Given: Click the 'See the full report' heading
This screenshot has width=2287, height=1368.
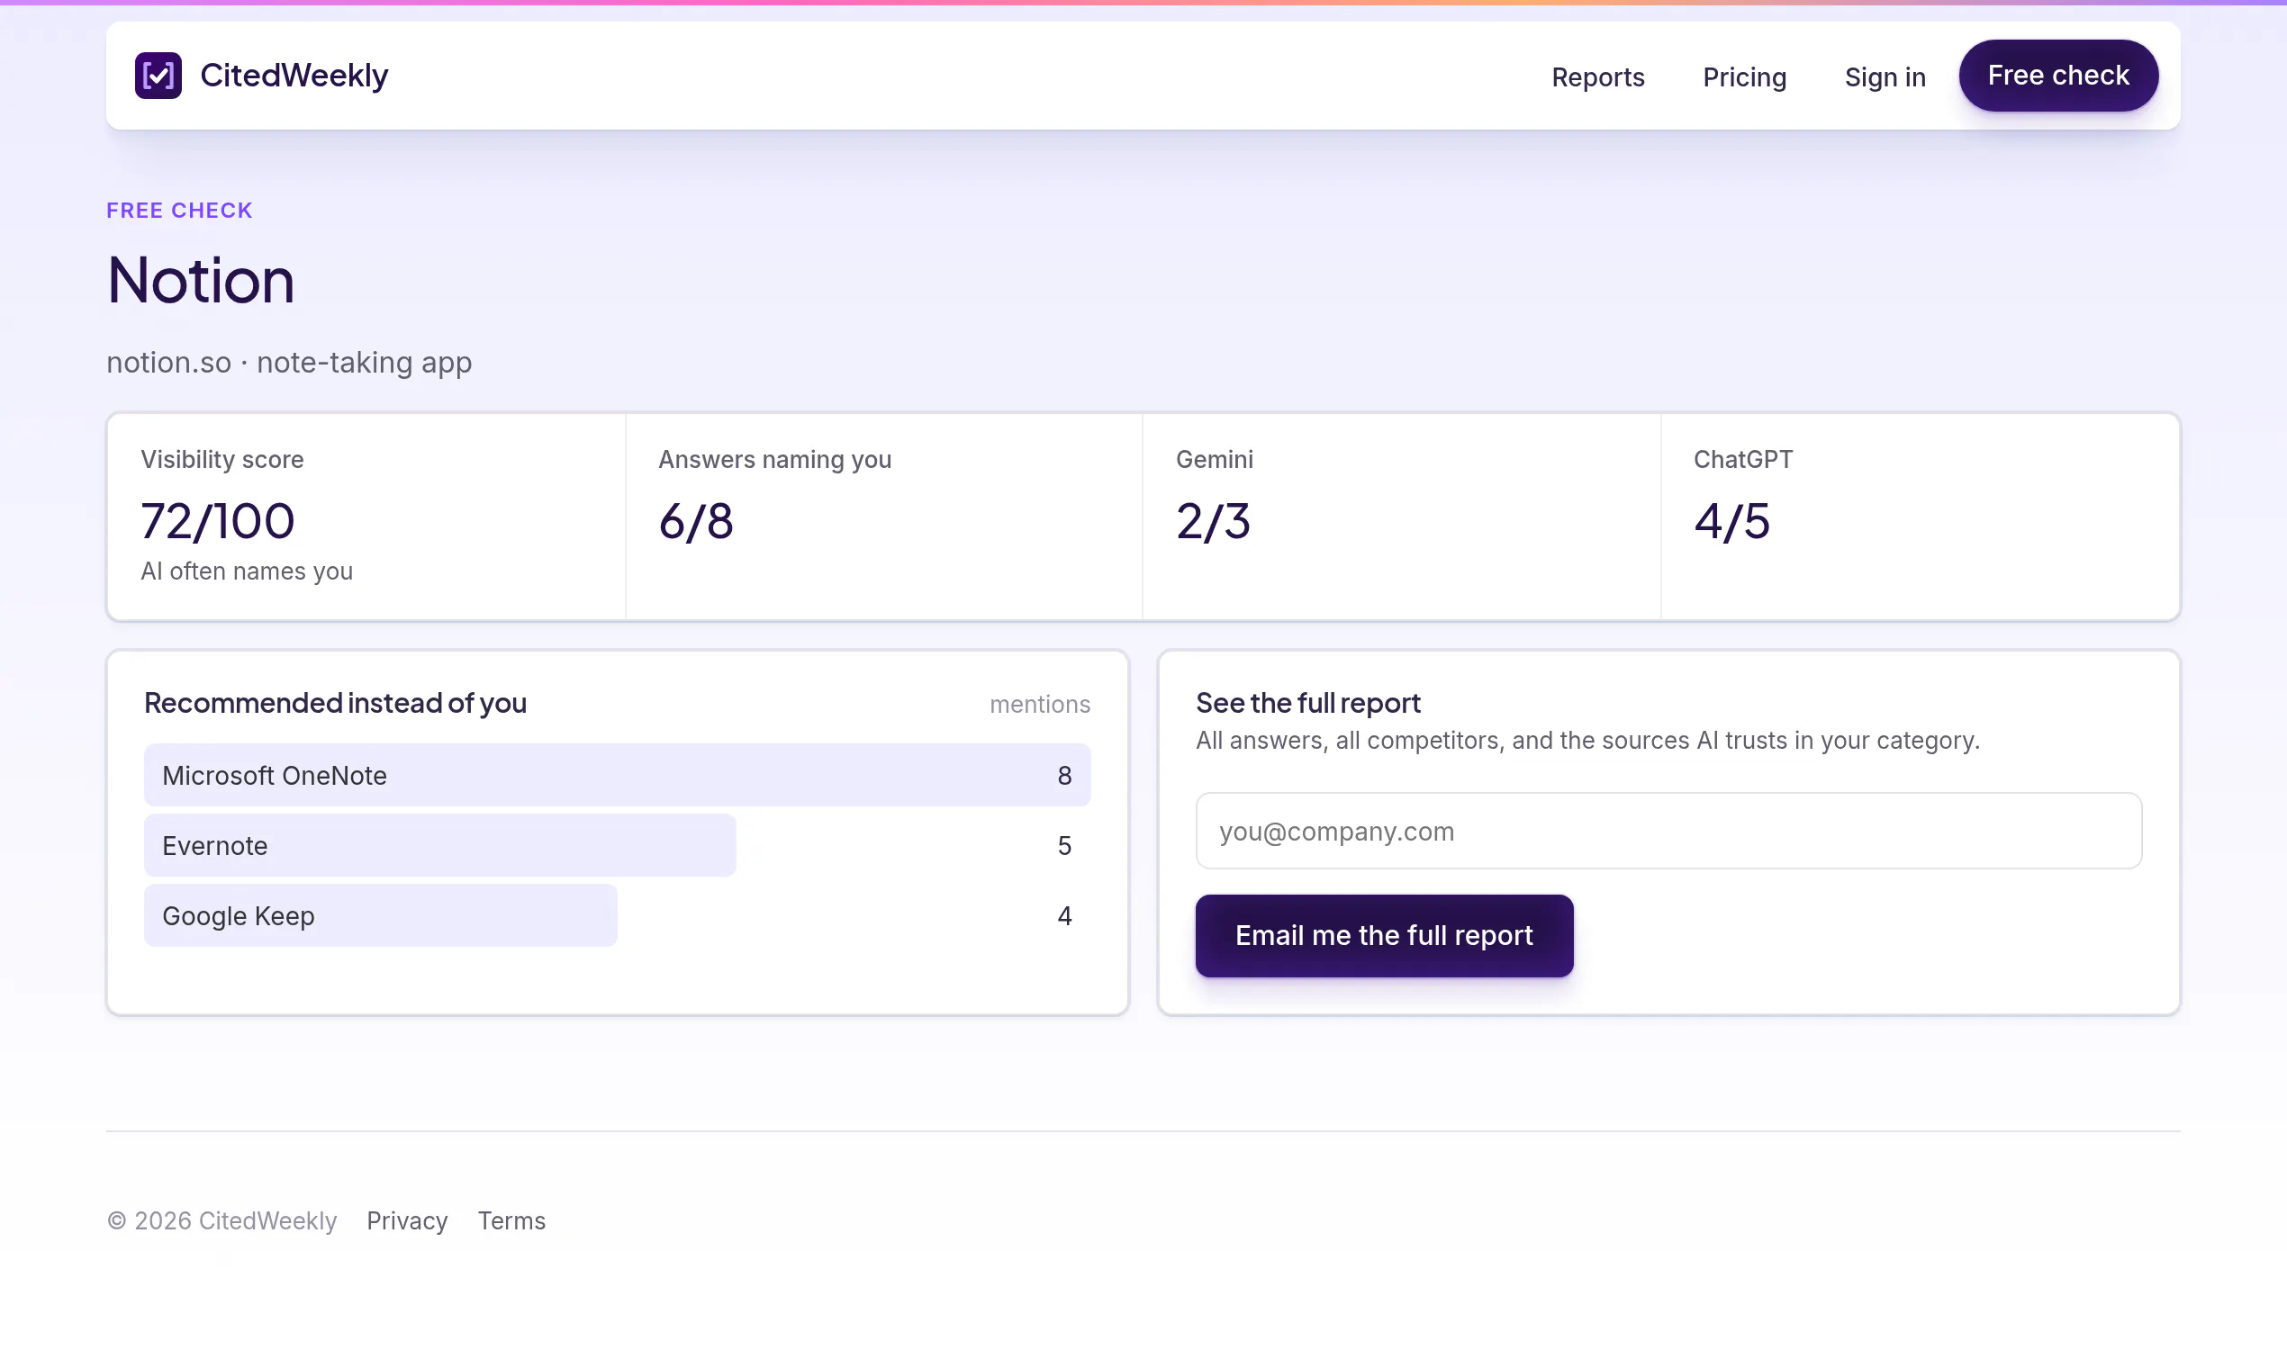Looking at the screenshot, I should tap(1307, 702).
